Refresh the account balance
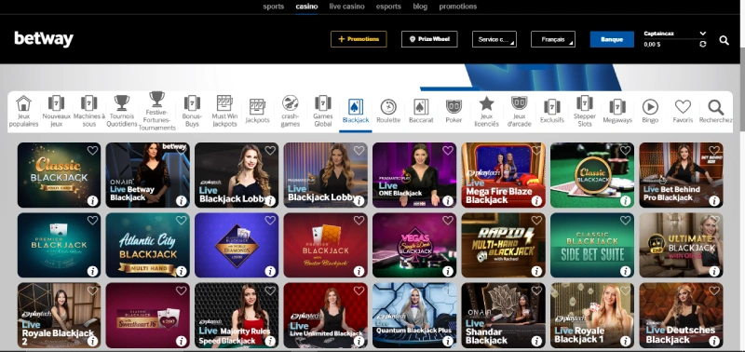 click(703, 44)
